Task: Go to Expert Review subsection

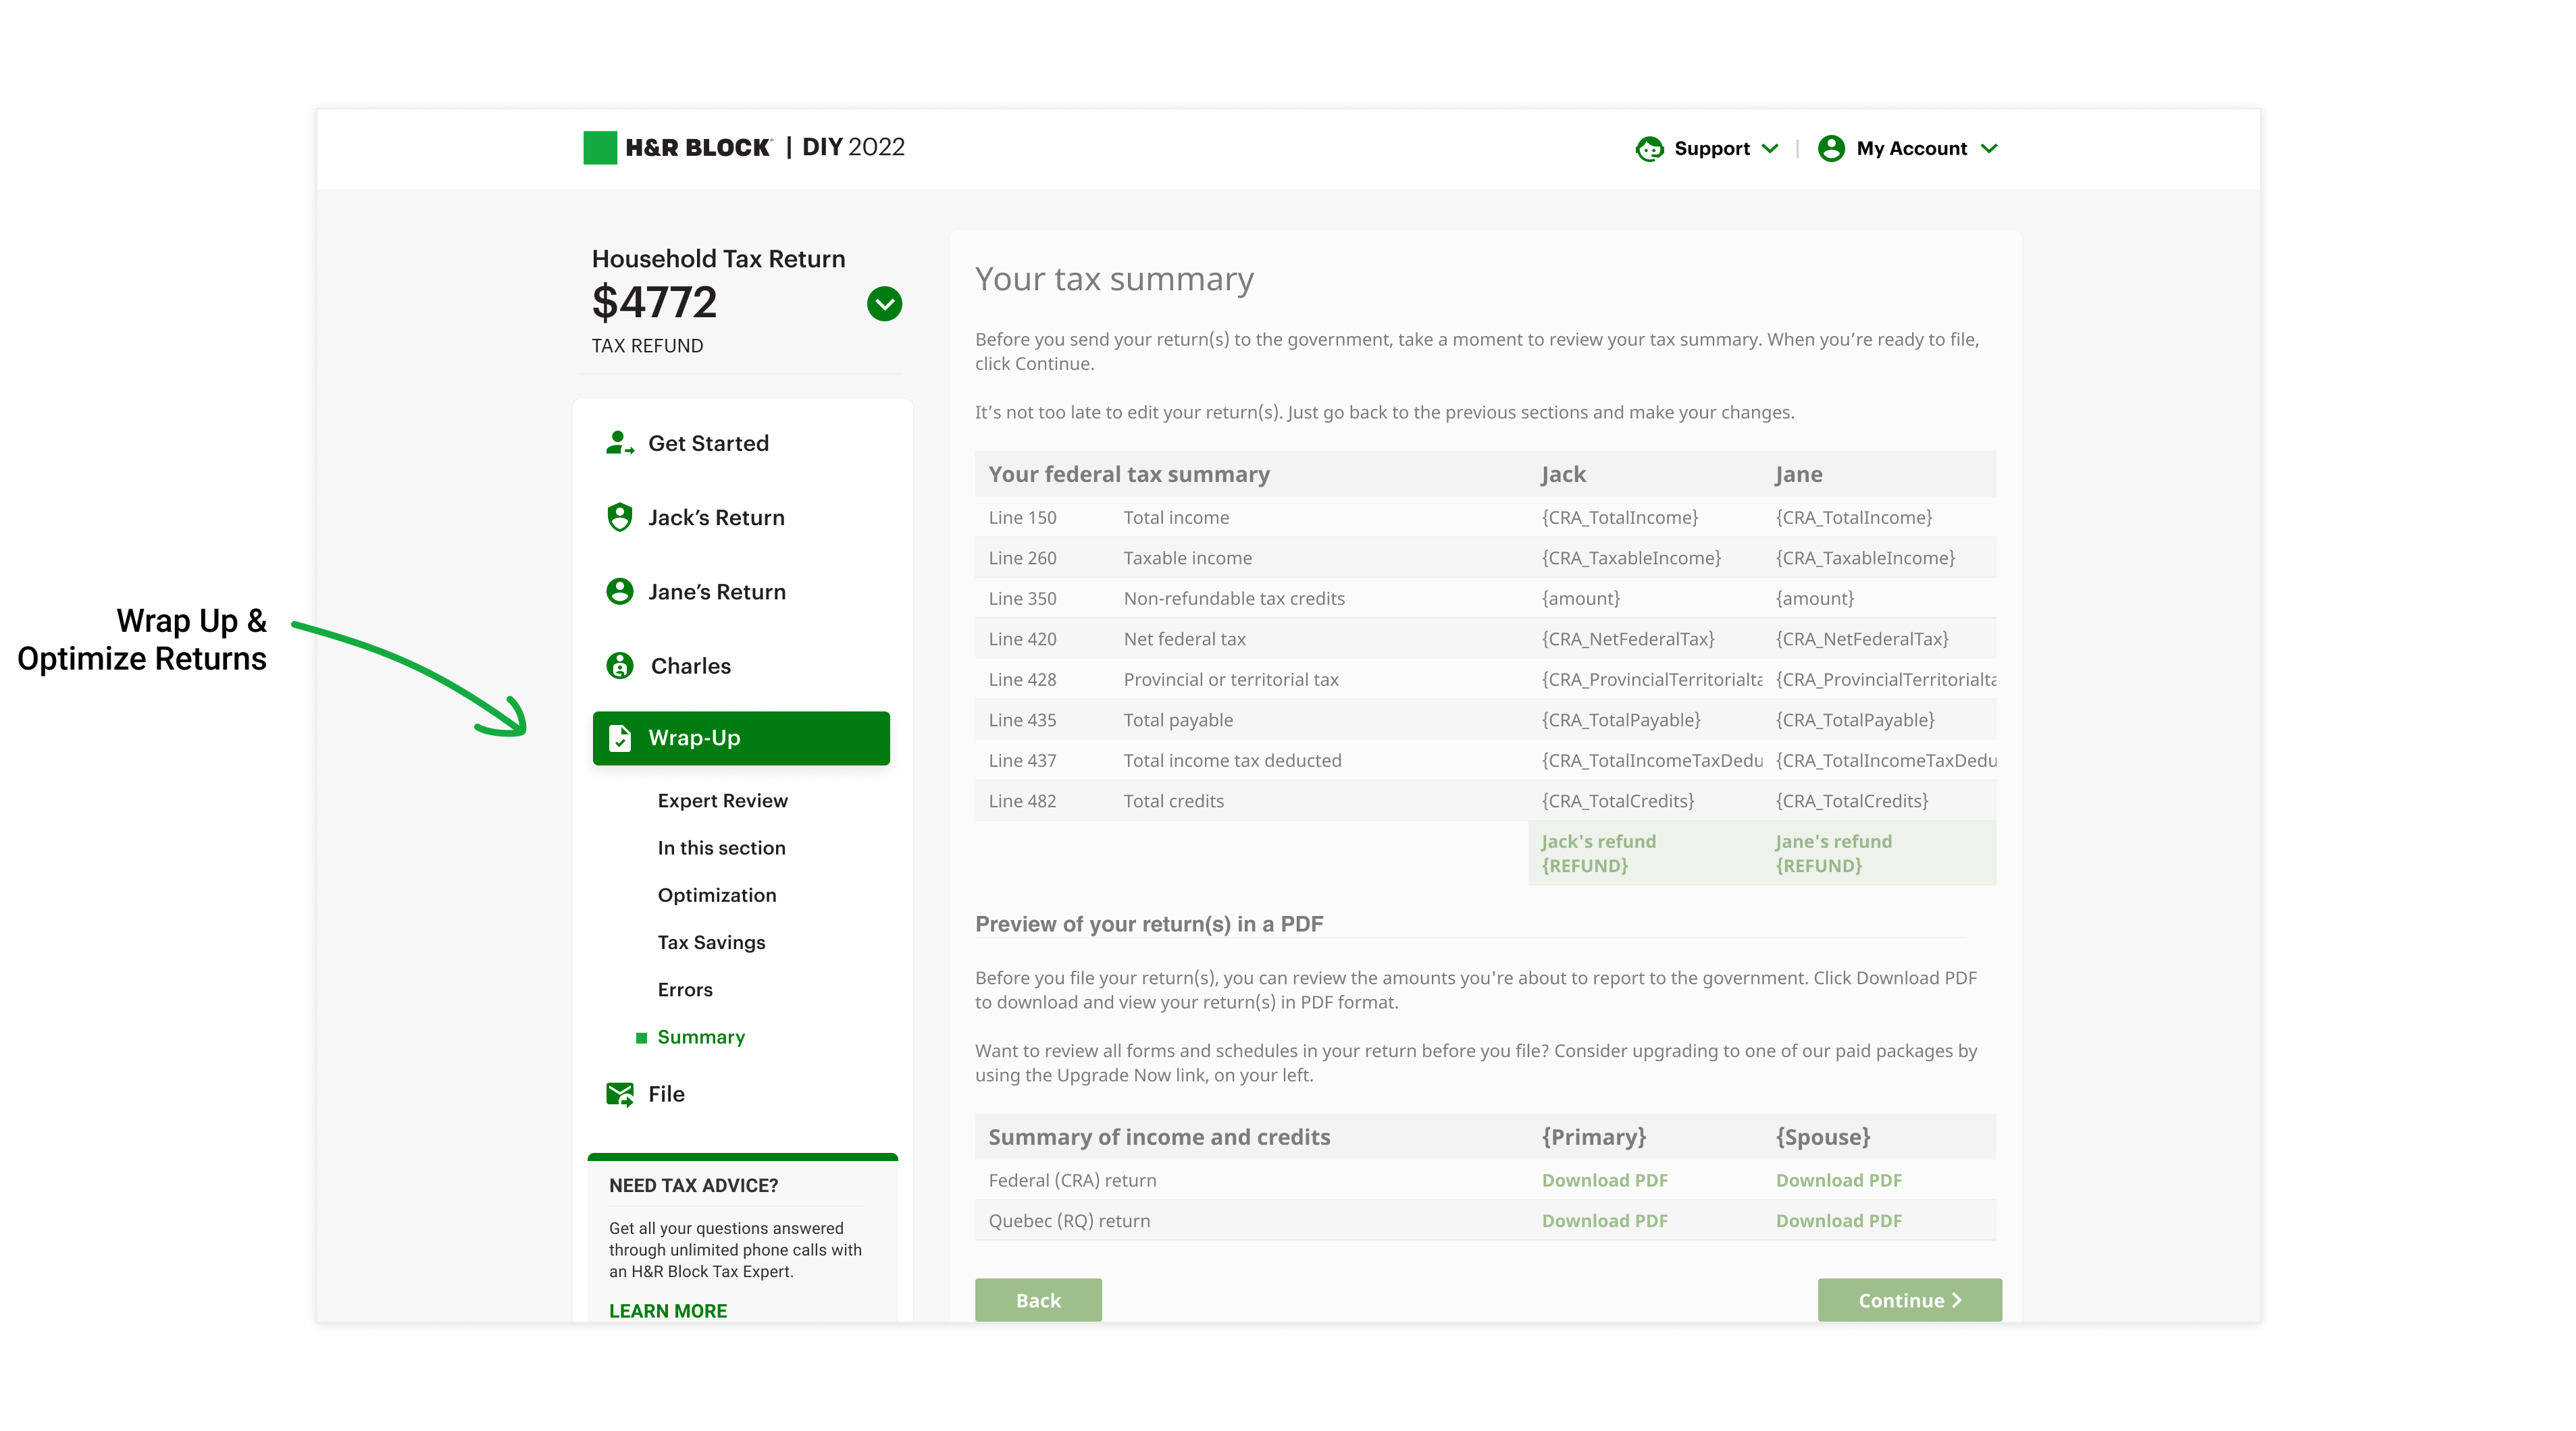Action: (722, 801)
